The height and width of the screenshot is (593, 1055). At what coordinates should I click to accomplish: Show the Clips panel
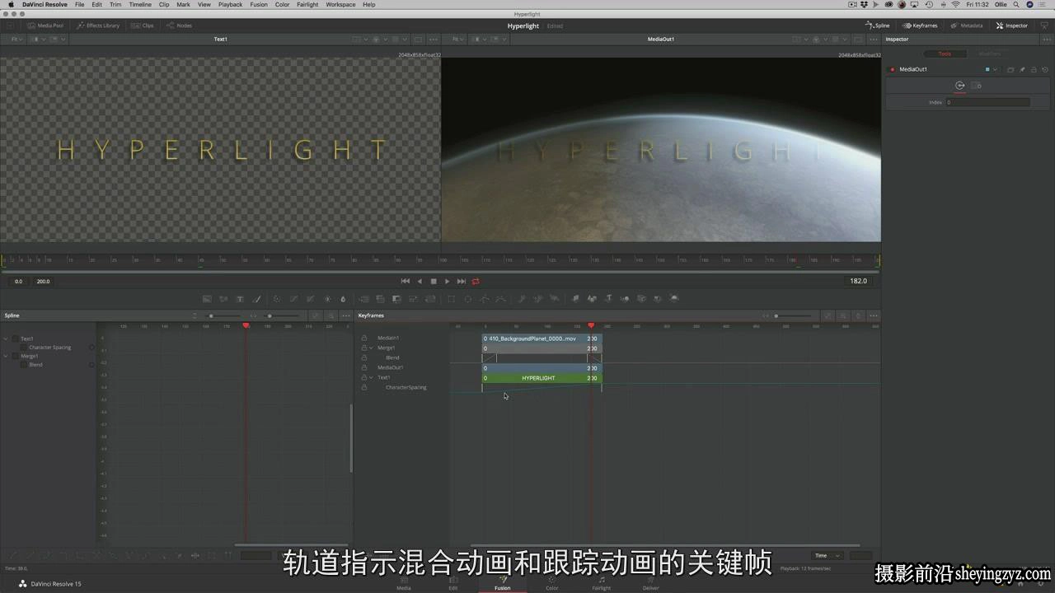(x=143, y=26)
